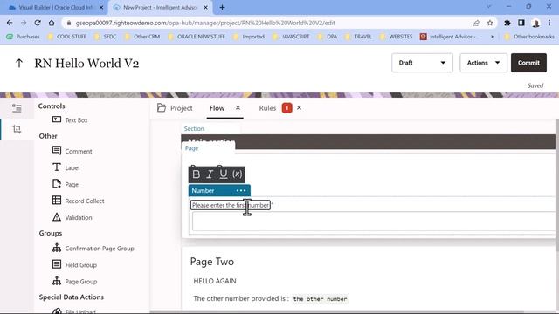Click "the other number" variable chip
The height and width of the screenshot is (314, 559).
pos(320,299)
